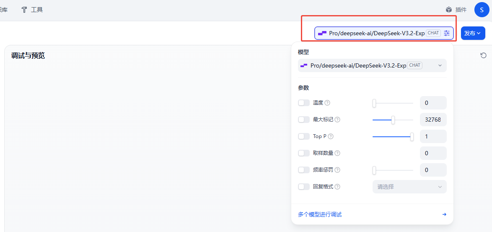Enable the 回复格式 response format toggle

304,187
